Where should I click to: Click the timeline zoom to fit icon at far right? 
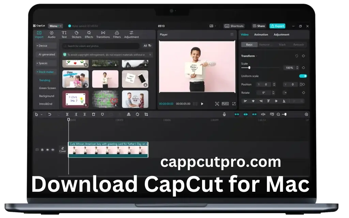click(x=306, y=114)
